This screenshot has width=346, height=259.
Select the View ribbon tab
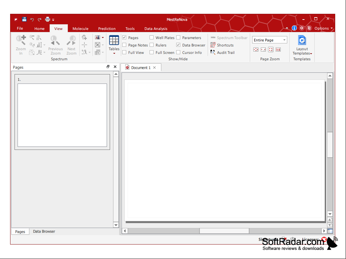pyautogui.click(x=58, y=29)
